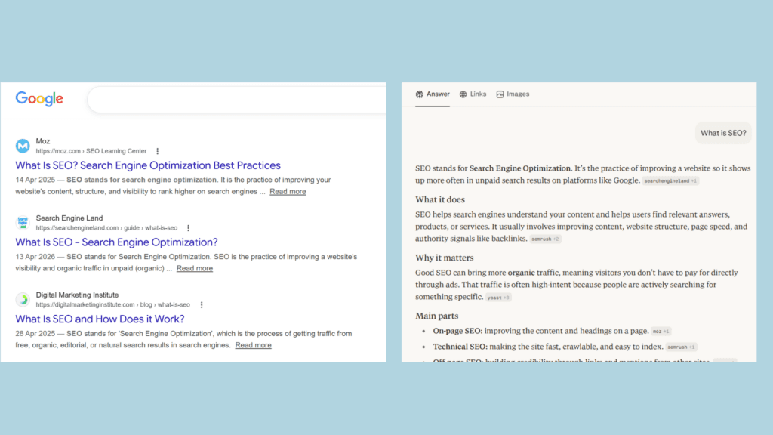Click the digitalmarketinginstitute.com › blog › what-is-seo breadcrumb
Screen dimensions: 773x435
(113, 305)
